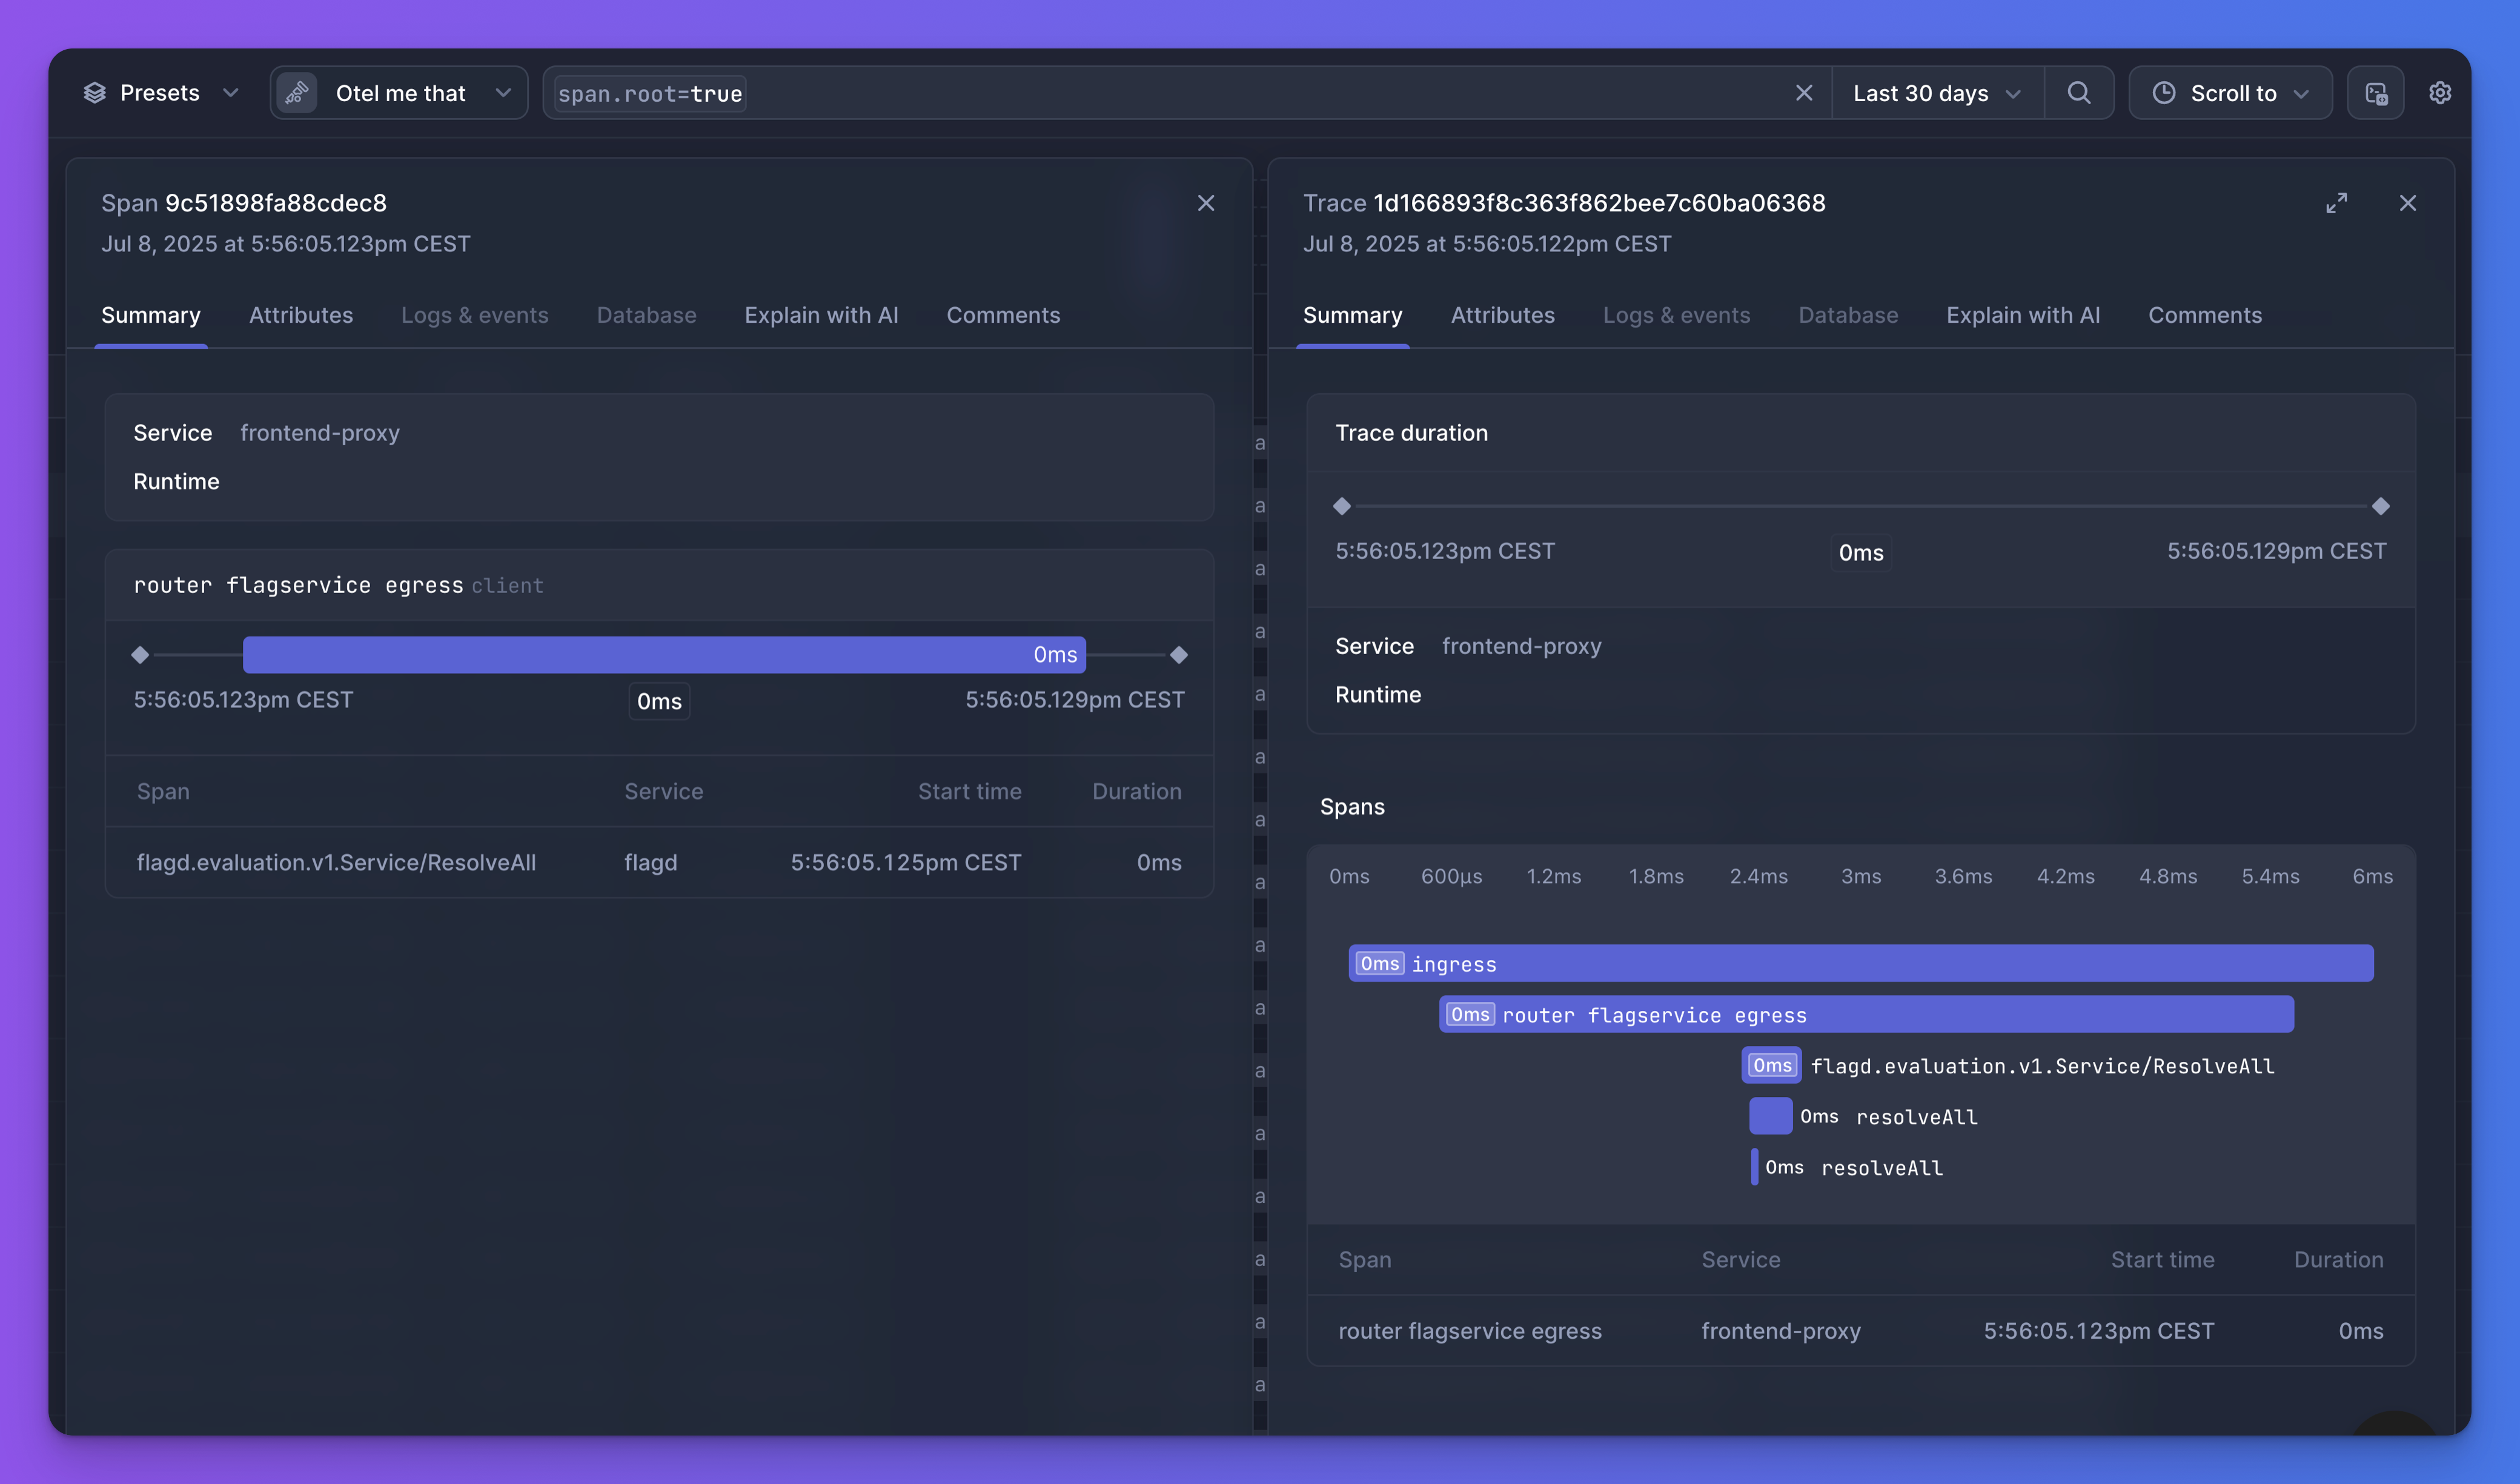Click the save view icon next to Scroll to

point(2376,93)
